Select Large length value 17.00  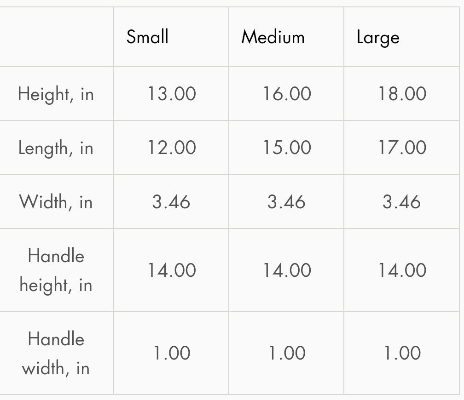(x=402, y=148)
